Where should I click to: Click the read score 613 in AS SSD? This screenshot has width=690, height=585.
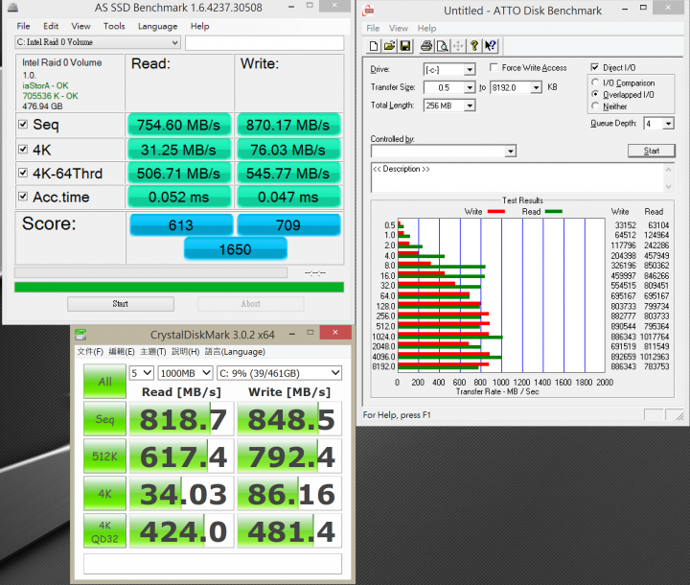coord(181,225)
